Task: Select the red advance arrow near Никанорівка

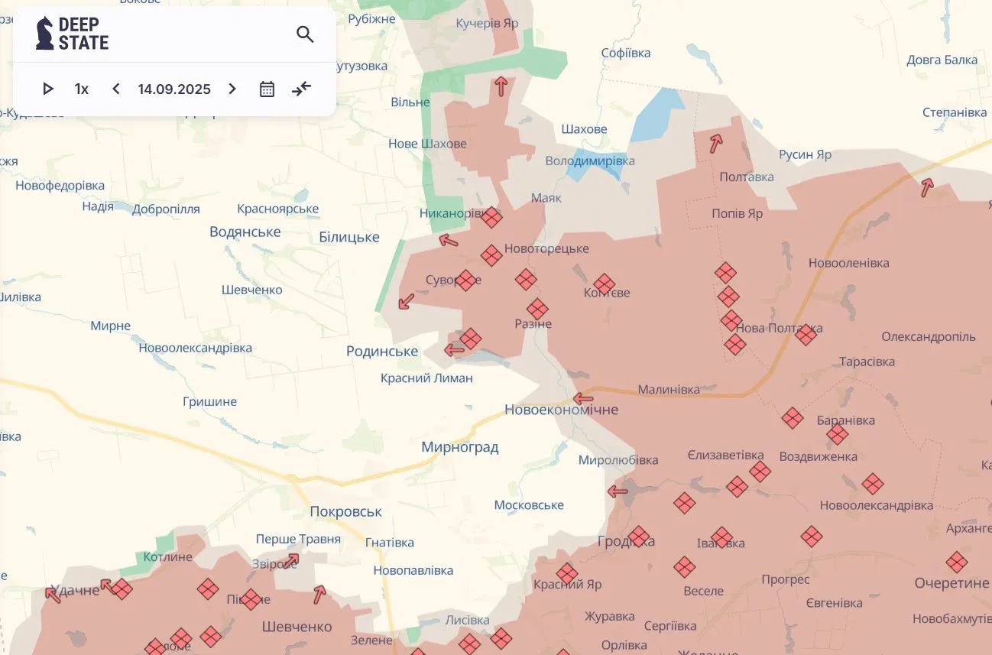Action: click(x=448, y=241)
